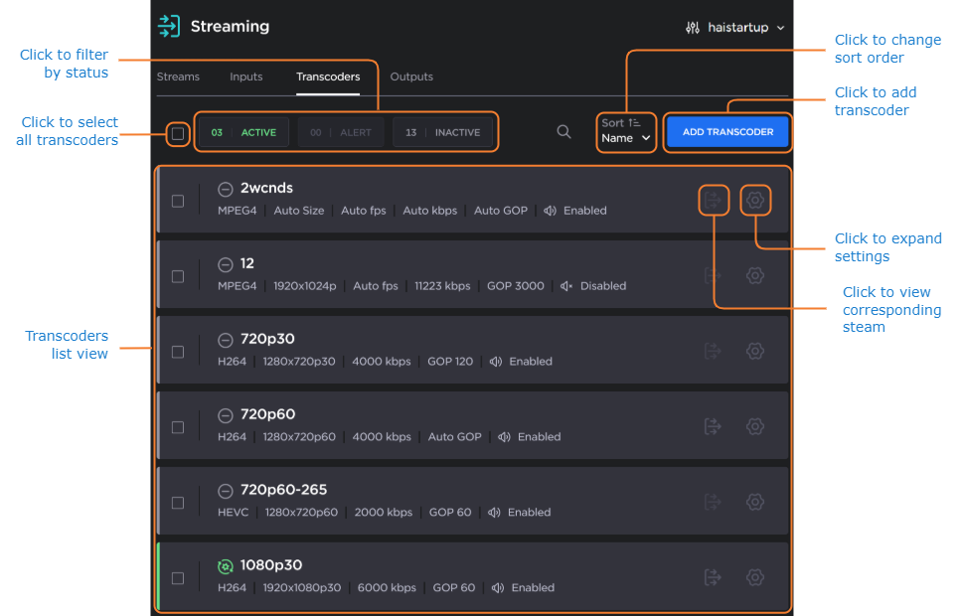Image resolution: width=963 pixels, height=616 pixels.
Task: Filter list by 13 INACTIVE status
Action: tap(443, 133)
